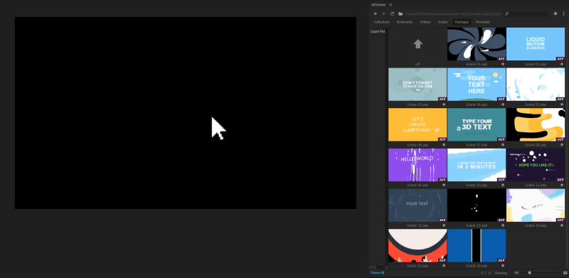Click the favorites star in toolbar

coord(555,14)
